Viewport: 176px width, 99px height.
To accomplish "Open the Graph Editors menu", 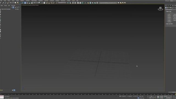I will point(34,1).
